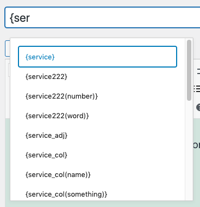Open the help question-mark icon
The height and width of the screenshot is (207, 200).
(198, 107)
